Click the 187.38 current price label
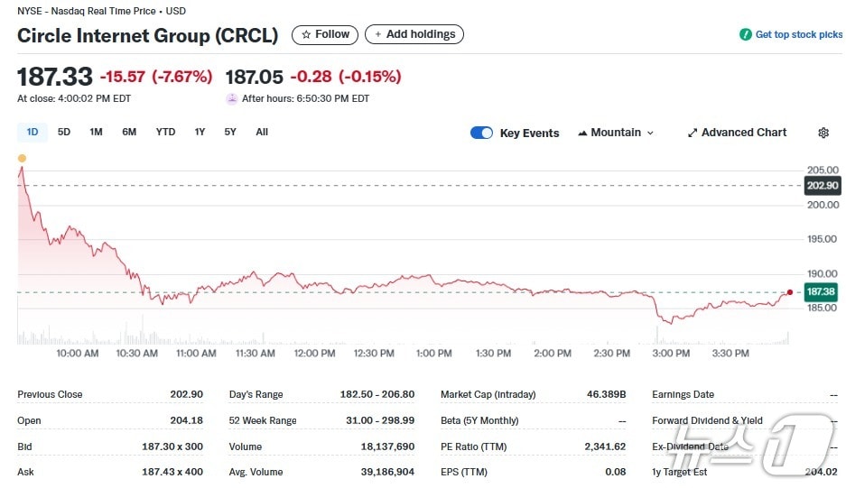 coord(821,292)
